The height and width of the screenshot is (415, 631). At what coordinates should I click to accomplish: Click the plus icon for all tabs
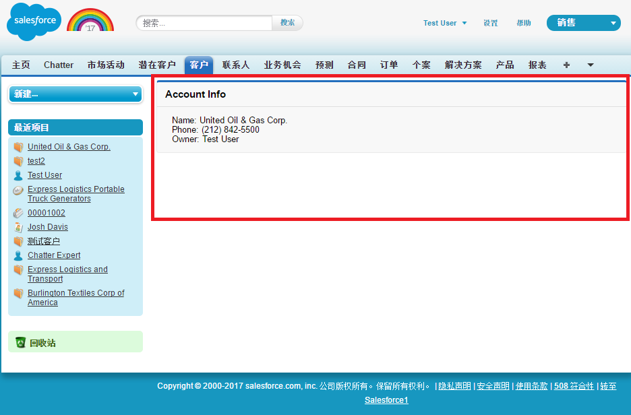pos(566,65)
